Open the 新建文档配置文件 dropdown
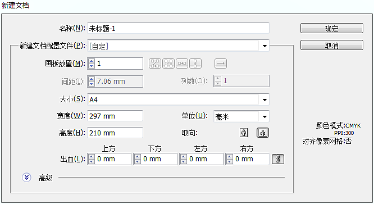Image resolution: width=374 pixels, height=204 pixels. [178, 46]
